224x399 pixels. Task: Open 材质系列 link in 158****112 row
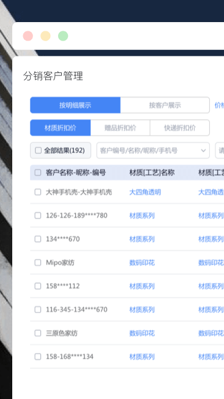pyautogui.click(x=142, y=286)
